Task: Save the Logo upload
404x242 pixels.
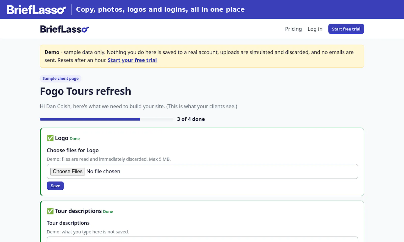Action: tap(55, 186)
